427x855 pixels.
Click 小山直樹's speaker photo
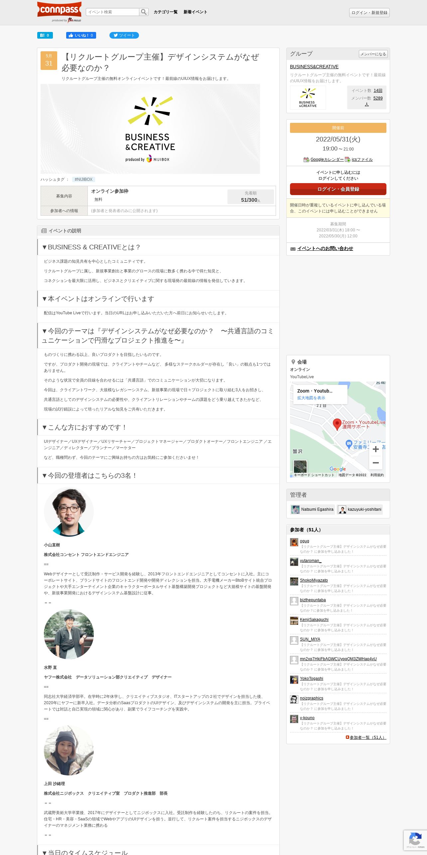click(69, 512)
